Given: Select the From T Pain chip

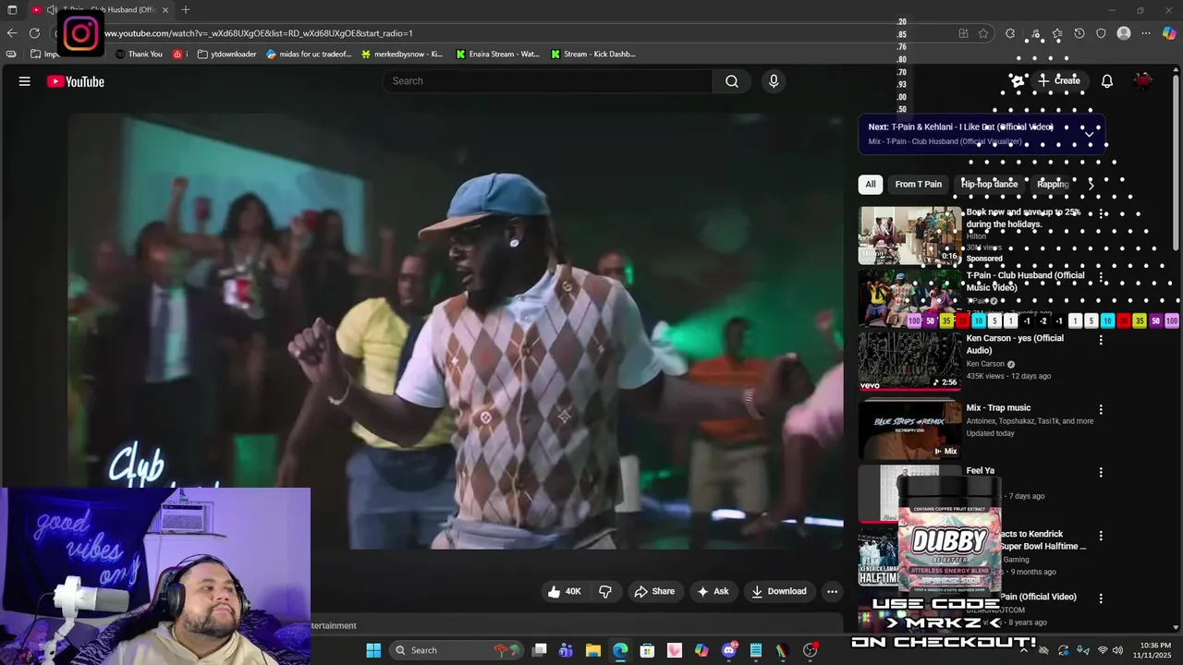Looking at the screenshot, I should point(918,185).
